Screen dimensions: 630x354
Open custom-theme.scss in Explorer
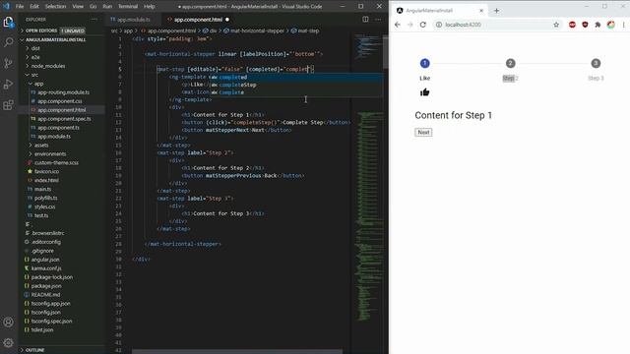point(56,162)
